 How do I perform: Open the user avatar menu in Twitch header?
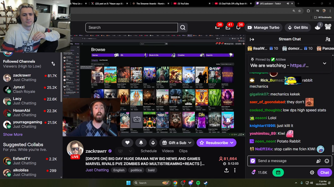point(328,27)
